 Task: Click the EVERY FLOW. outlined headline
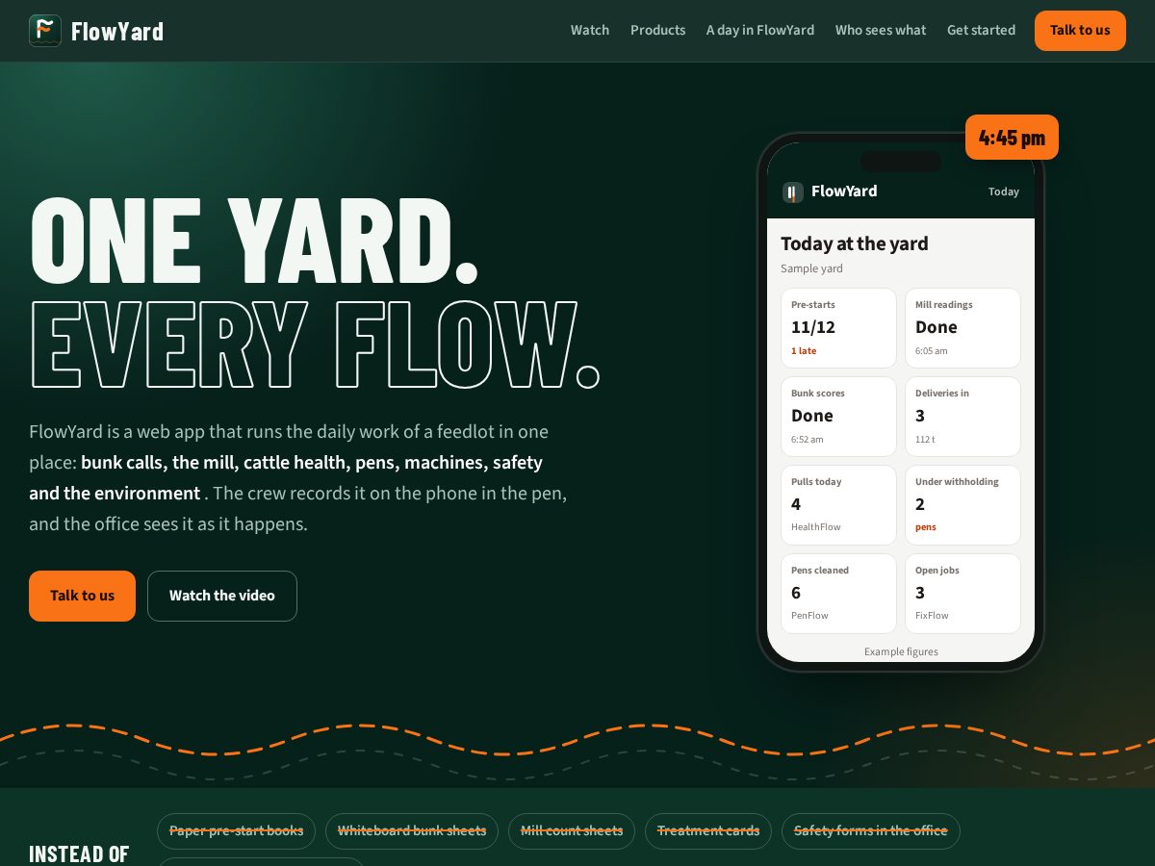315,344
